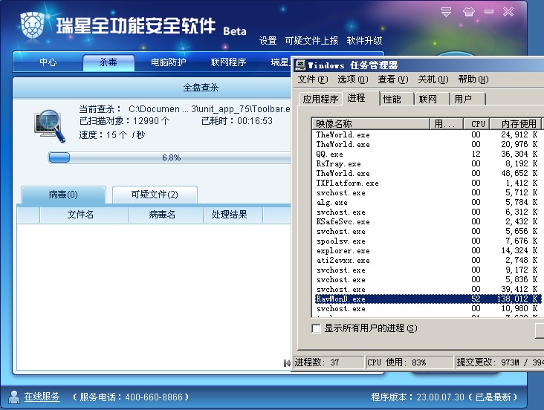Click the skin (shirt) icon in Rising title bar
Image resolution: width=544 pixels, height=410 pixels.
468,12
